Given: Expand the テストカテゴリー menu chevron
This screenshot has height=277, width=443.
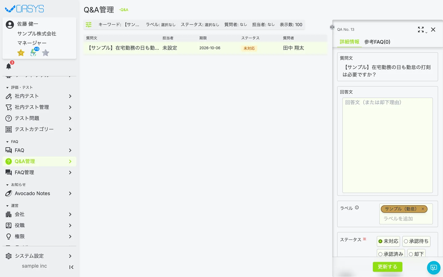Looking at the screenshot, I should coord(70,130).
